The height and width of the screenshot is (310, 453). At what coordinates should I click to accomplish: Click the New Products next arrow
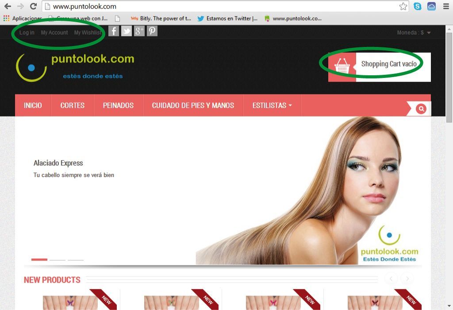click(407, 279)
